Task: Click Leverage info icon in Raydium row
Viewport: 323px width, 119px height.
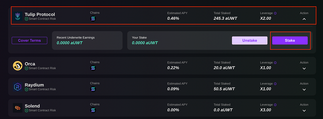Action: [x=275, y=84]
